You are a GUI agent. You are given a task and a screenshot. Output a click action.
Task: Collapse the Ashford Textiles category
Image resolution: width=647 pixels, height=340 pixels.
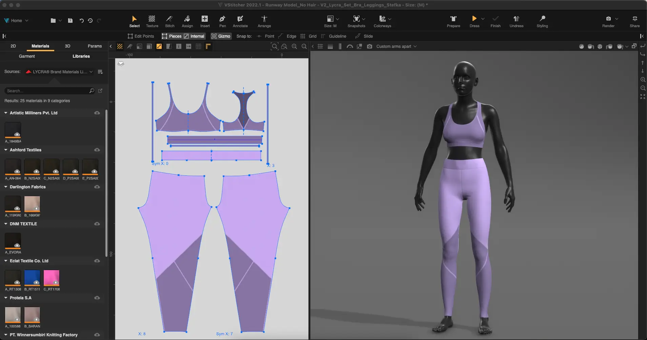point(6,150)
